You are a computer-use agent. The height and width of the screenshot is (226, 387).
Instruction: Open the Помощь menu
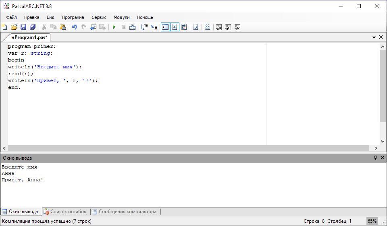pyautogui.click(x=145, y=17)
